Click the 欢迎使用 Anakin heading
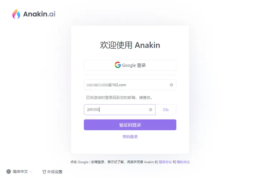The height and width of the screenshot is (178, 258). click(x=130, y=45)
